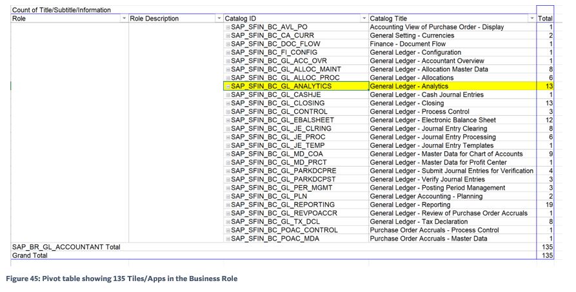The width and height of the screenshot is (576, 292).
Task: Collapse the SAP_SFIN_BC_GL_ALLOC_PROC row
Action: click(x=228, y=78)
